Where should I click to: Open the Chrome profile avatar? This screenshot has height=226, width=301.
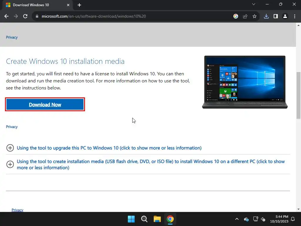click(x=285, y=16)
